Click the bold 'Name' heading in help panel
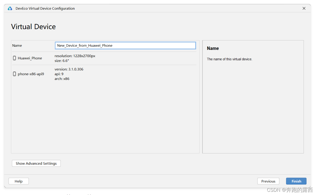The height and width of the screenshot is (195, 317). 213,48
